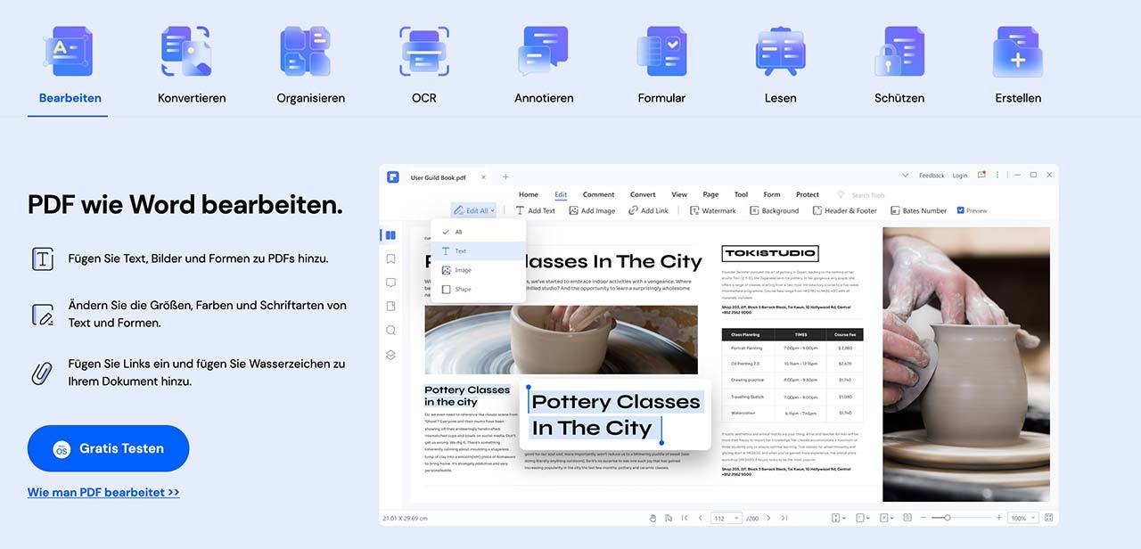Click the bookmark icon in left sidebar
1141x549 pixels.
390,259
